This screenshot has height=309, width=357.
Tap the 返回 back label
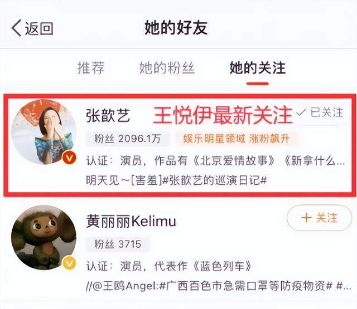(x=39, y=28)
